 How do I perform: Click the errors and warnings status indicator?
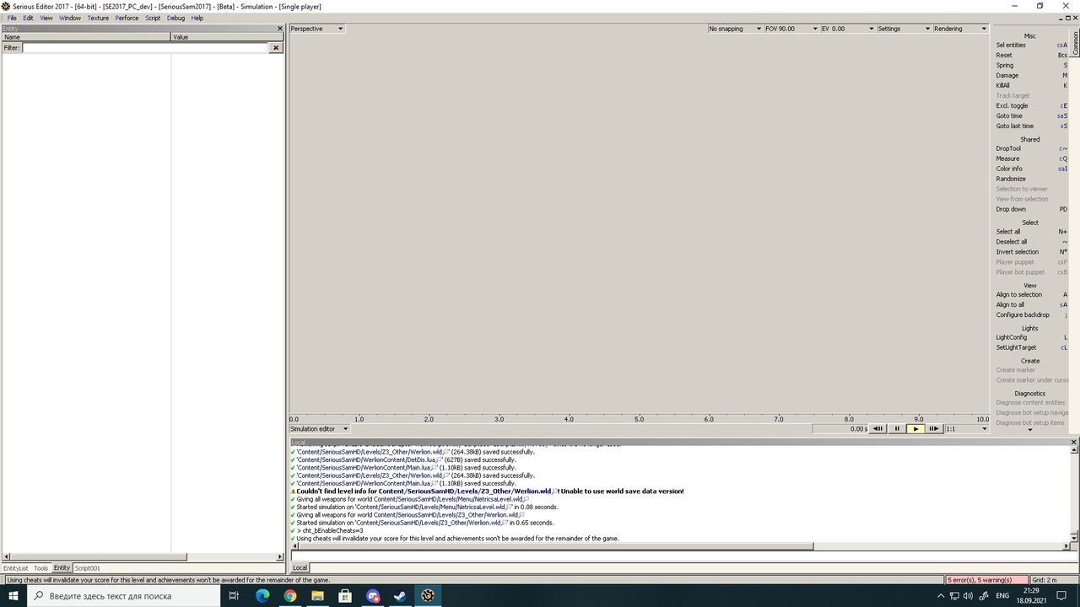(x=986, y=580)
